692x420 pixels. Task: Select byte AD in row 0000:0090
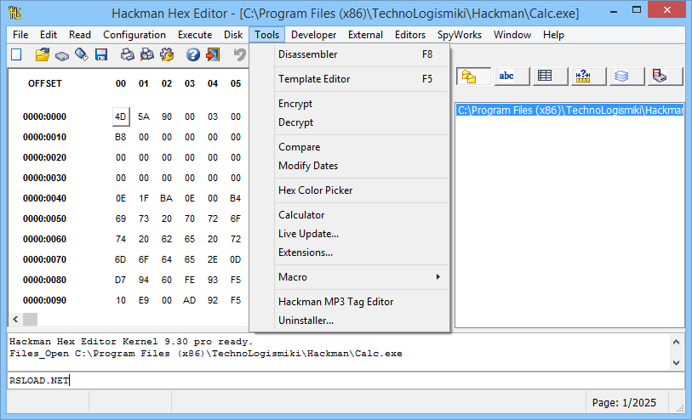click(x=189, y=300)
